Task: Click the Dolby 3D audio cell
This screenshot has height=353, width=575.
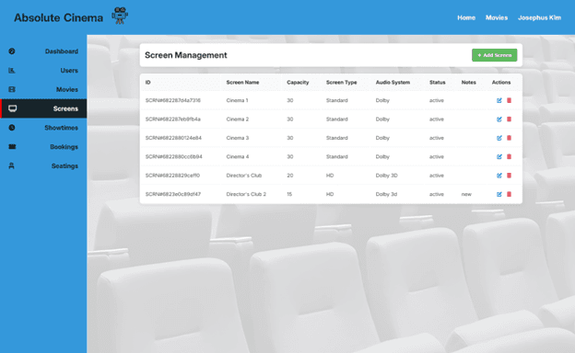Action: pyautogui.click(x=386, y=176)
